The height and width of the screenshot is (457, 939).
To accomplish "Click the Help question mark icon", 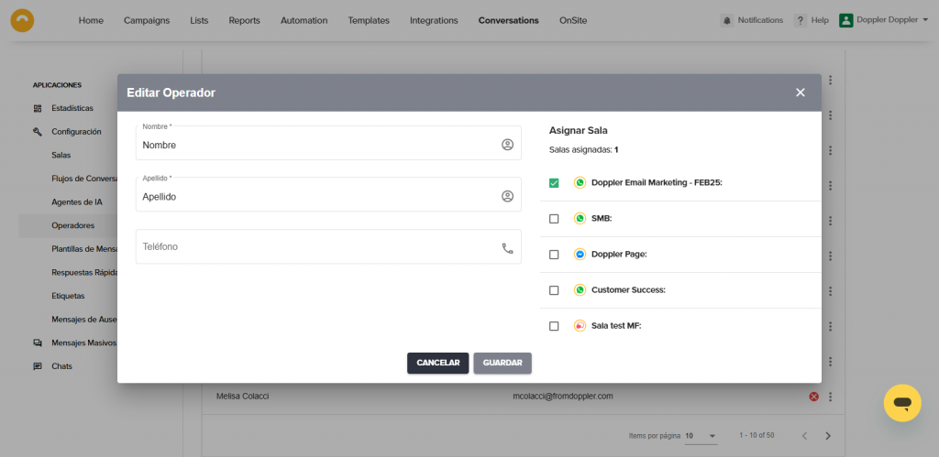I will [800, 20].
